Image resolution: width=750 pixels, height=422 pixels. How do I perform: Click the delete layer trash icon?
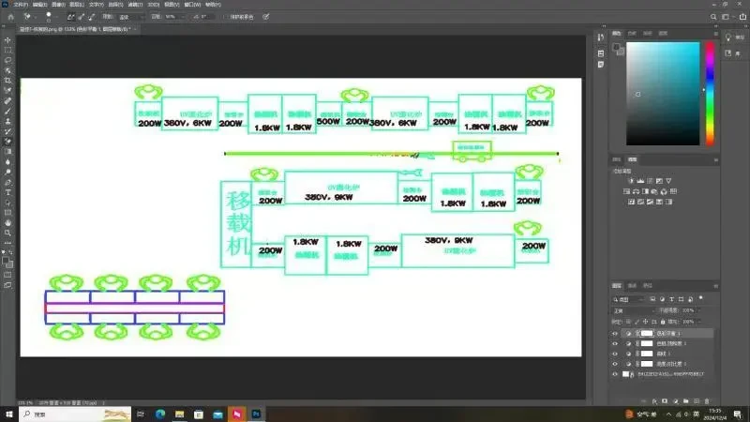coord(707,401)
